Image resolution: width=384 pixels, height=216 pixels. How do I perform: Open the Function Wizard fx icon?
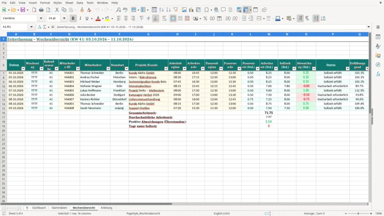click(x=40, y=27)
